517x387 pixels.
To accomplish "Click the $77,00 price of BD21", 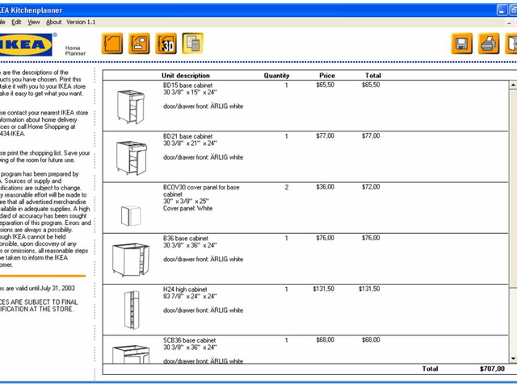I will [x=325, y=136].
